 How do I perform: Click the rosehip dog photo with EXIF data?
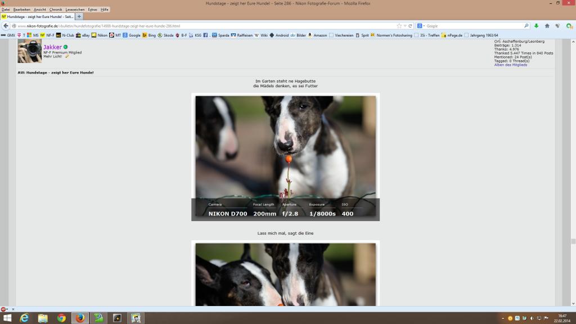285,157
